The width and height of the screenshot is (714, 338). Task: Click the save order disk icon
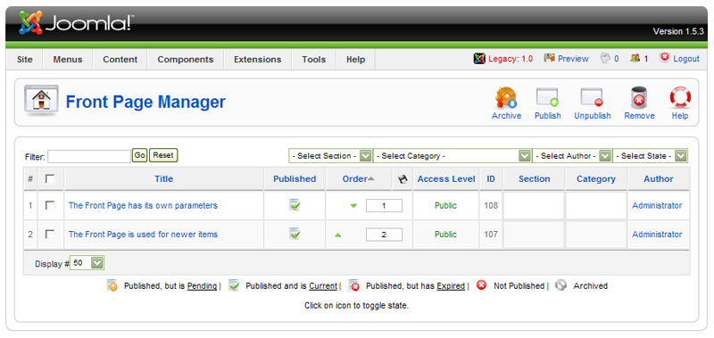[403, 179]
